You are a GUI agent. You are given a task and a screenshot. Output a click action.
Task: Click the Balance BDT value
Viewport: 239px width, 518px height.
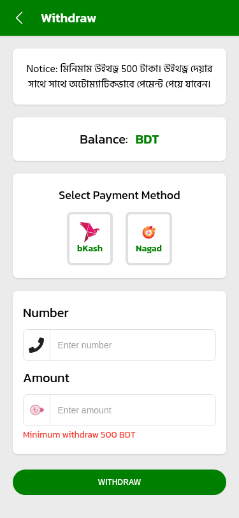coord(147,140)
